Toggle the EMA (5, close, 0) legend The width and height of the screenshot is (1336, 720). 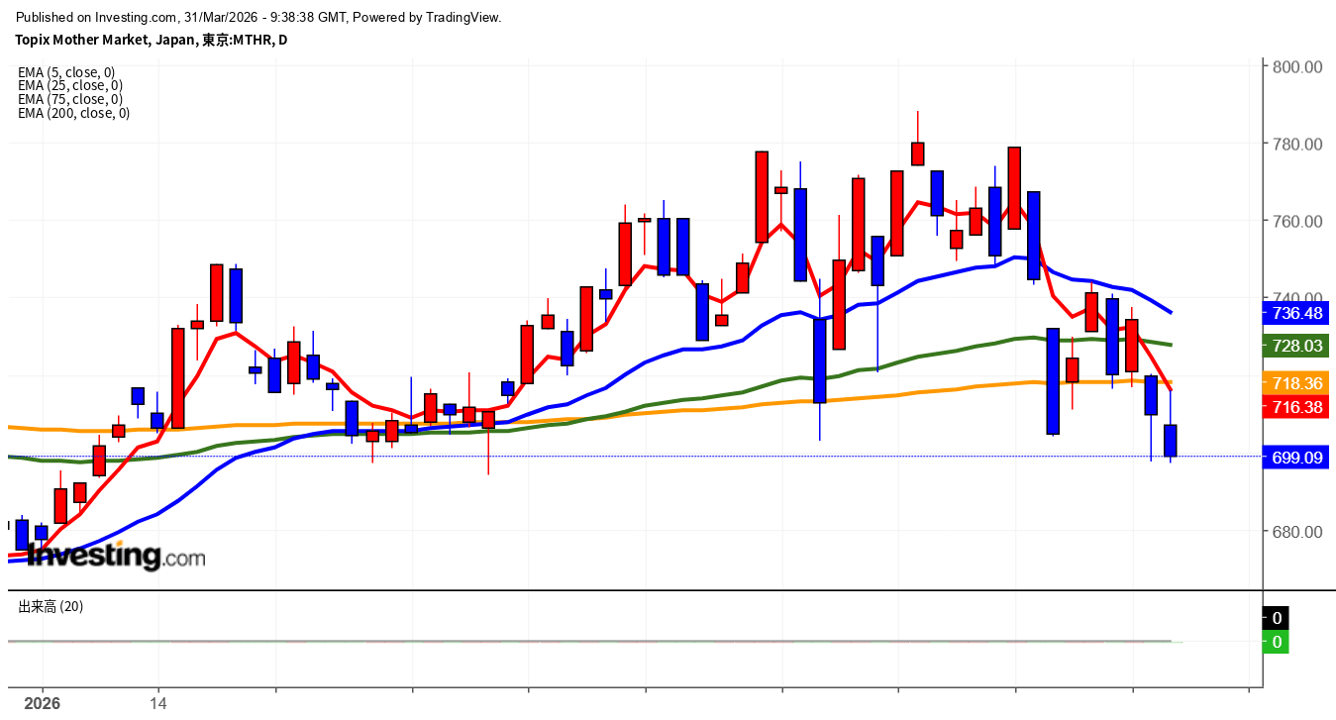[x=66, y=72]
